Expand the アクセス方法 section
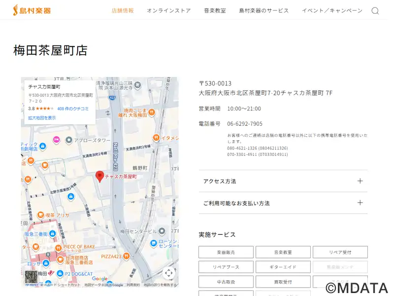This screenshot has height=296, width=394. [x=283, y=181]
